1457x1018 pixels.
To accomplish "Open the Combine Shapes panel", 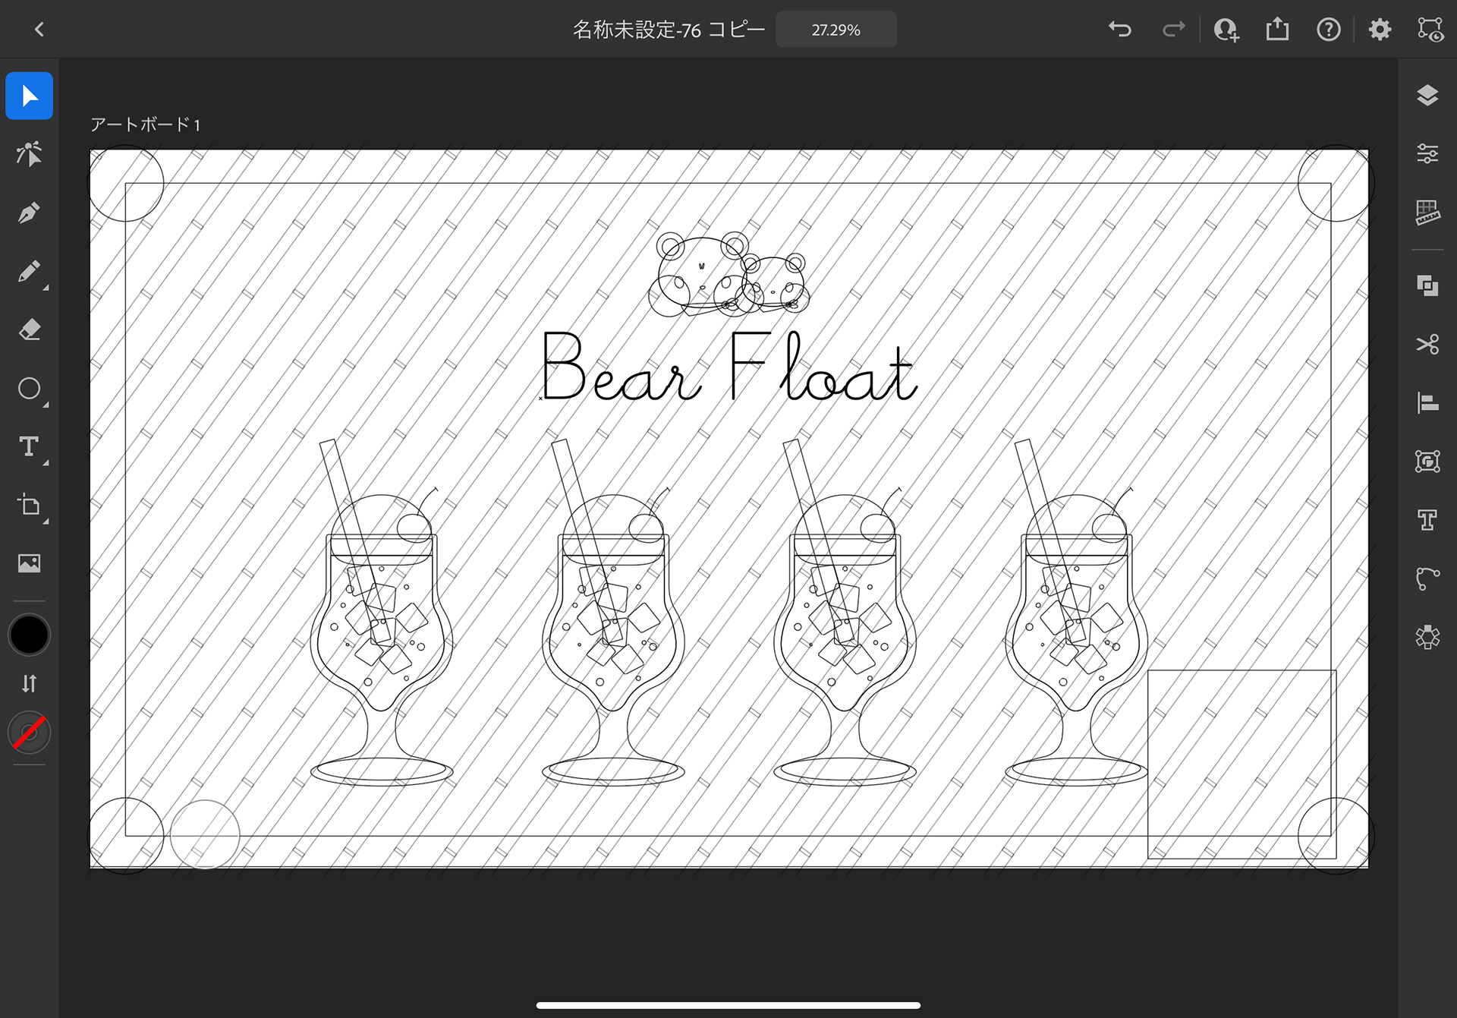I will pyautogui.click(x=1427, y=285).
